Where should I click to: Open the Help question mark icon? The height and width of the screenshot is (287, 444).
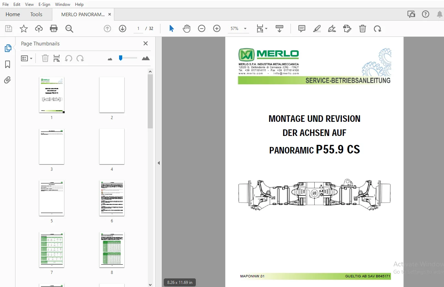tap(426, 14)
